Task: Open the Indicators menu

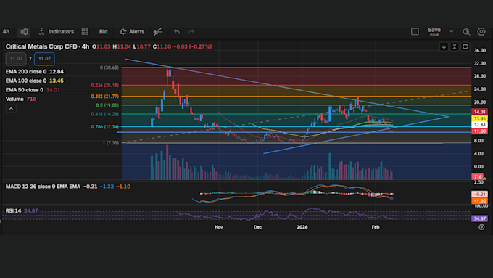Action: pos(57,31)
